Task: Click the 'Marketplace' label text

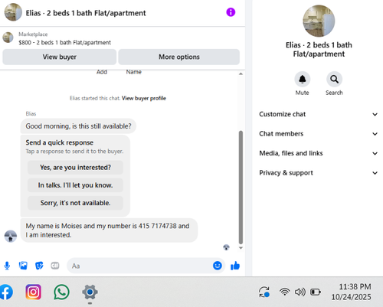Action: coord(33,34)
